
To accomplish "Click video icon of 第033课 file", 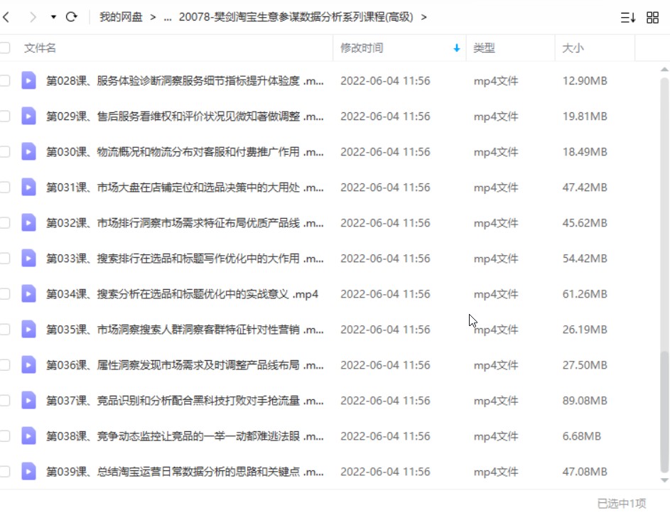I will pyautogui.click(x=28, y=259).
